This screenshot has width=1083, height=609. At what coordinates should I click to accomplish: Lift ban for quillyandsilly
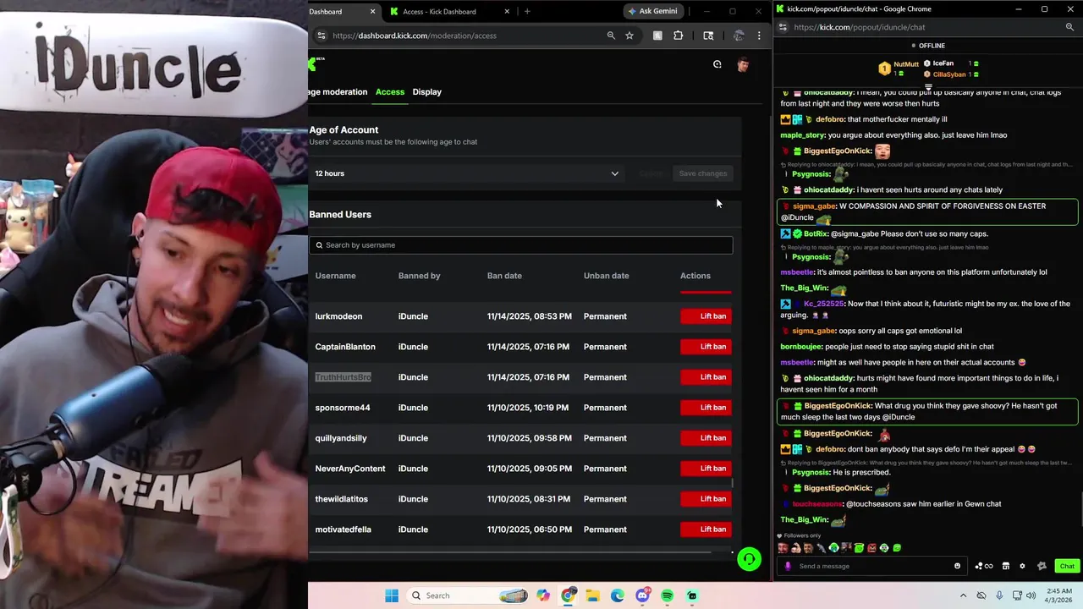point(706,438)
